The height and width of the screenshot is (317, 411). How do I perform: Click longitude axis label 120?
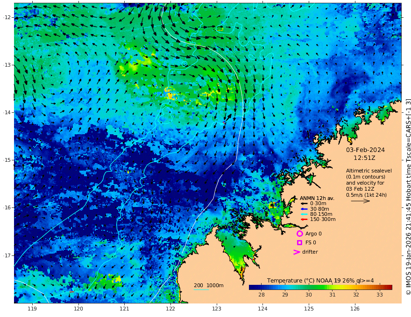(78, 309)
